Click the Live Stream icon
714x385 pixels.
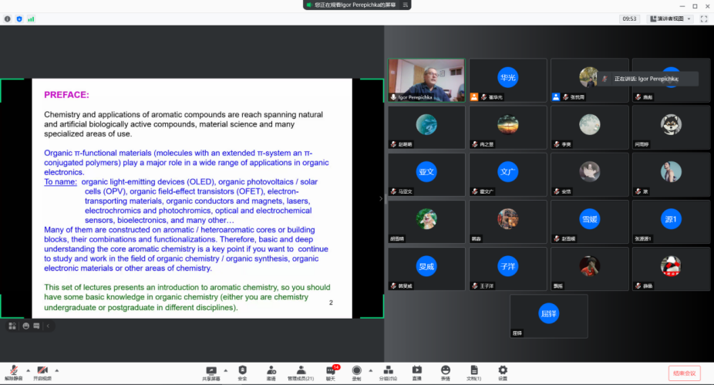(x=416, y=371)
